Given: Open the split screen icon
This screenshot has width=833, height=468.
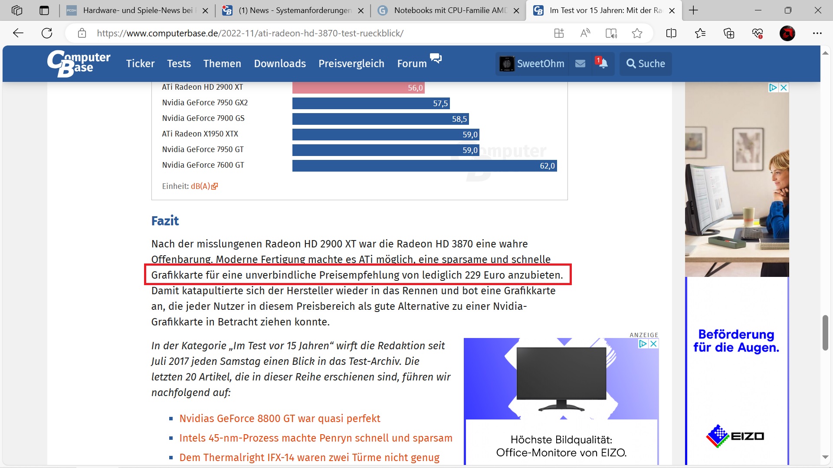Looking at the screenshot, I should 671,33.
